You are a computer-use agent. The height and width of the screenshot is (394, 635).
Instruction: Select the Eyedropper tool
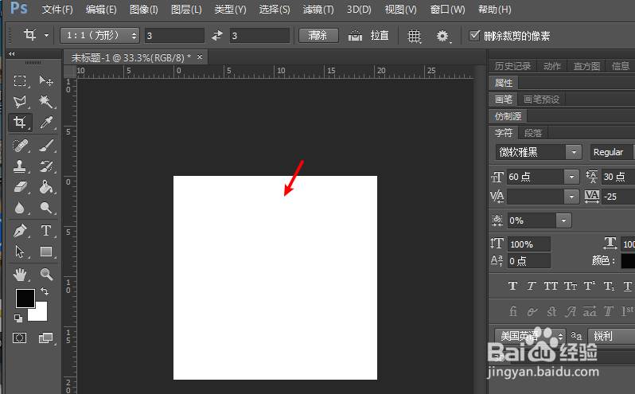coord(46,122)
